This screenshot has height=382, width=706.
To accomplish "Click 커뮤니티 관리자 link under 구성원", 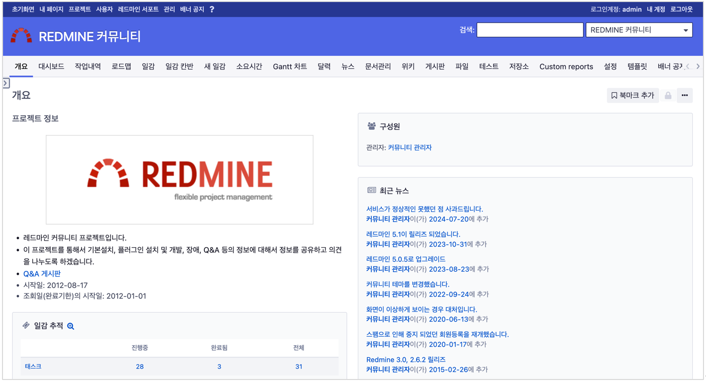I will (x=410, y=147).
